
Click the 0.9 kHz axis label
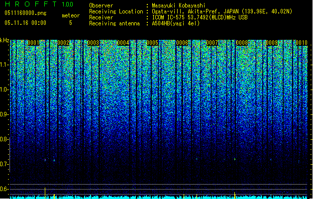(4, 114)
